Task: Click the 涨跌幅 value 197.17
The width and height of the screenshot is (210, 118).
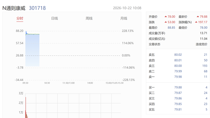Action: (x=203, y=22)
